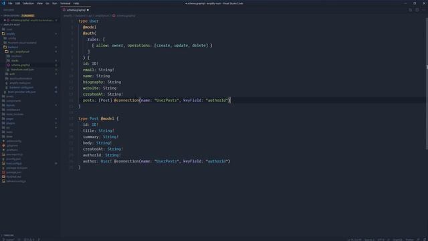Click the GraphQL icon in the breadcrumb
Image resolution: width=428 pixels, height=241 pixels.
[x=114, y=15]
